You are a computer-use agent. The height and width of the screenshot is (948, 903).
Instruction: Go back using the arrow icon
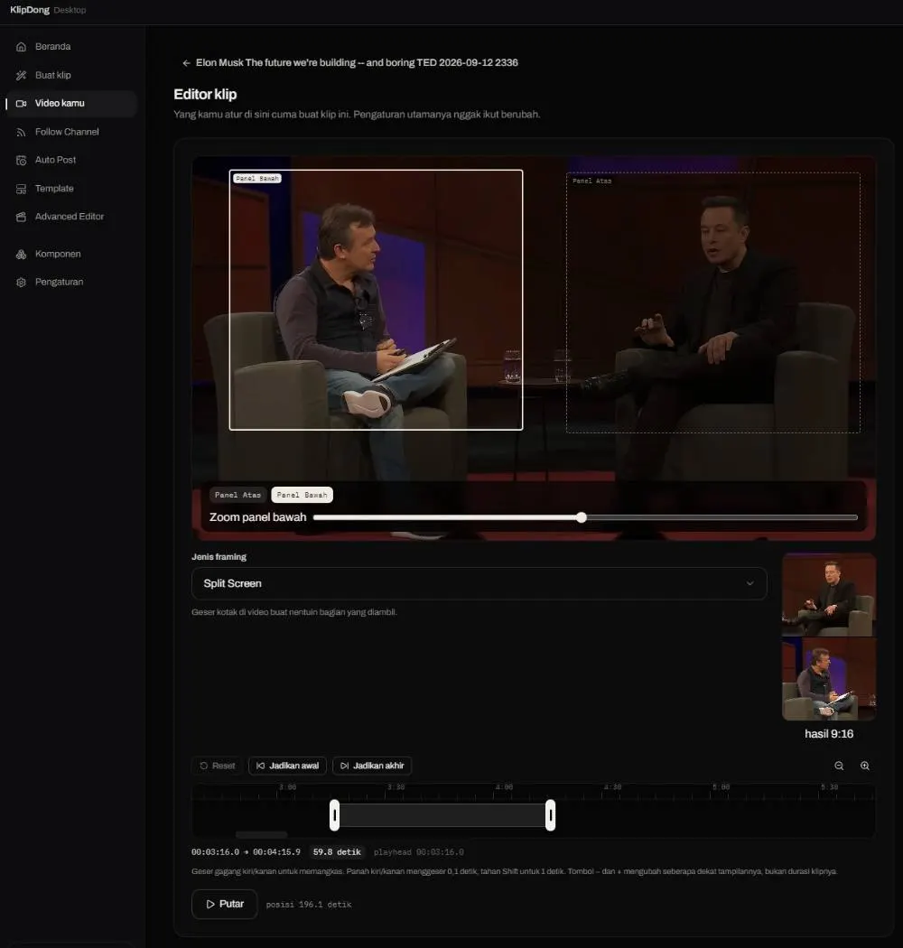tap(186, 63)
